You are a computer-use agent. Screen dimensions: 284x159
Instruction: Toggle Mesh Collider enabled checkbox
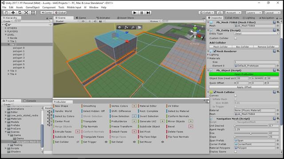(x=215, y=92)
